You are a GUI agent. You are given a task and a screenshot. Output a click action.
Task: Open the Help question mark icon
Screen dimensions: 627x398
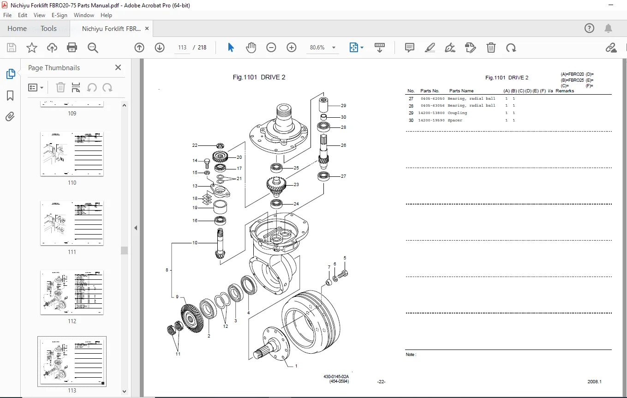pyautogui.click(x=590, y=29)
